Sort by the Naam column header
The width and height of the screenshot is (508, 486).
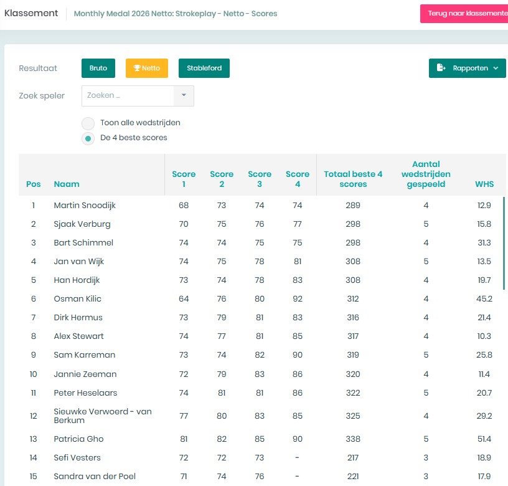67,184
